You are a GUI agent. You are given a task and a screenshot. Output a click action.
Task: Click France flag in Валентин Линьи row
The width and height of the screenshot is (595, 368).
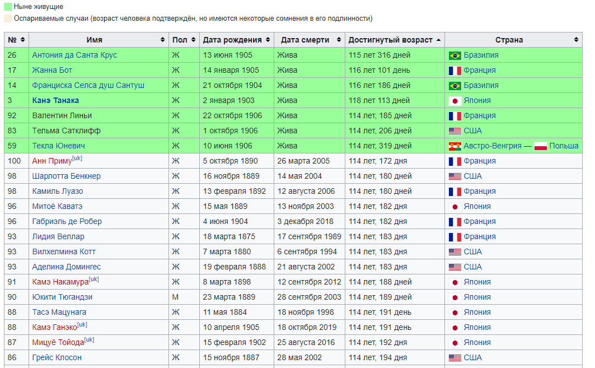pyautogui.click(x=455, y=116)
